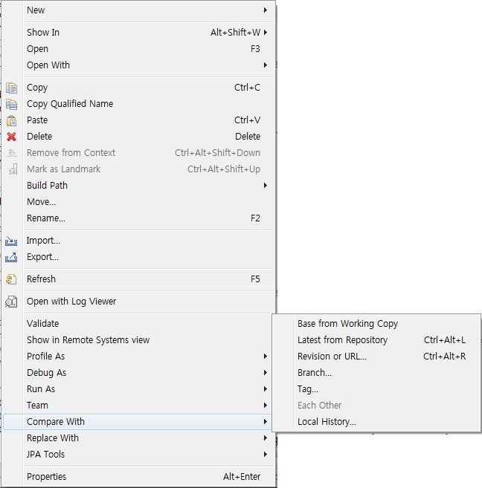482x488 pixels.
Task: Expand the Replace With submenu arrow
Action: tap(265, 438)
